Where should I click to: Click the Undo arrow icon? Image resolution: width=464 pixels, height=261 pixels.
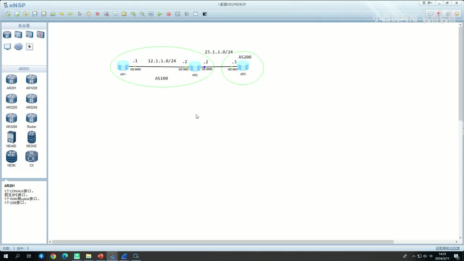(62, 14)
